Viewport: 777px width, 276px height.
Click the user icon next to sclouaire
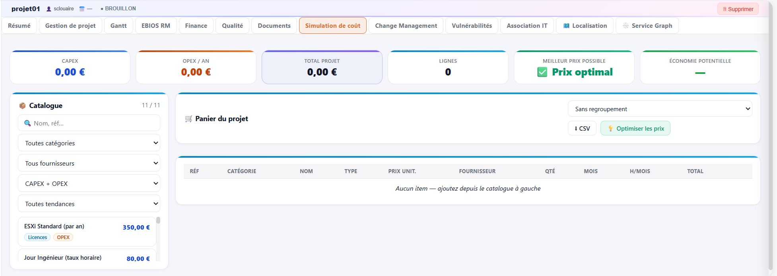[x=49, y=9]
